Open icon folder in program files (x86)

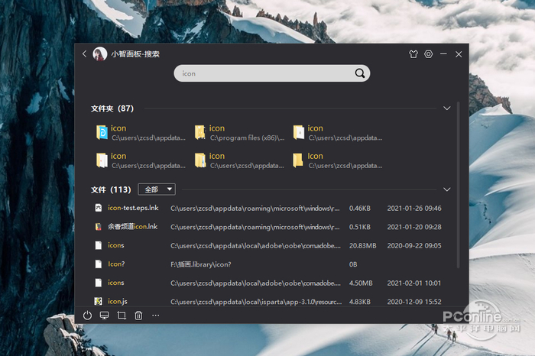point(239,133)
